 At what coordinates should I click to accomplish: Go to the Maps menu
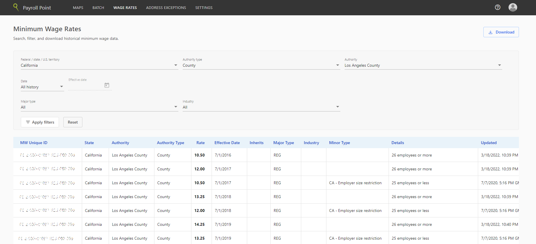click(78, 8)
